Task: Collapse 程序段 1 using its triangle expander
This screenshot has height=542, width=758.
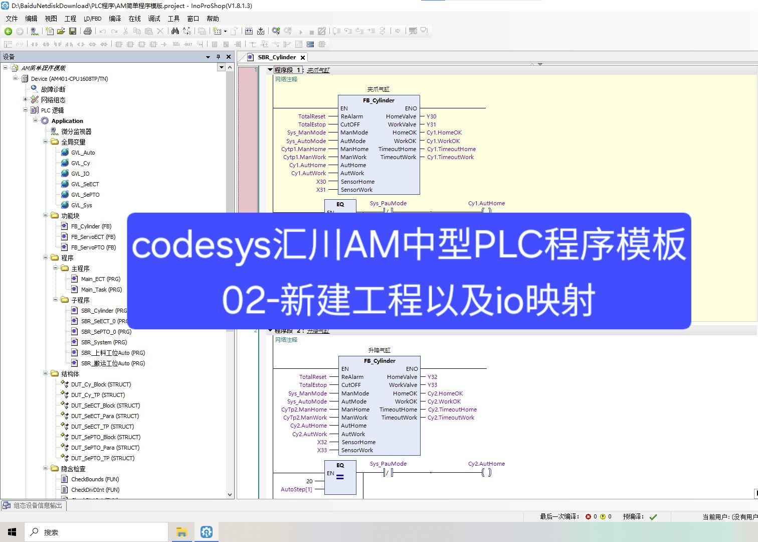Action: click(x=270, y=70)
